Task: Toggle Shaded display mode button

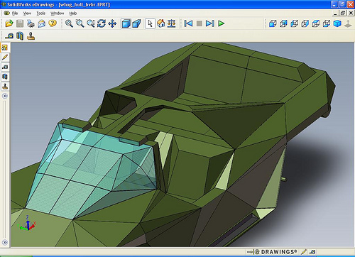Action: [x=126, y=23]
